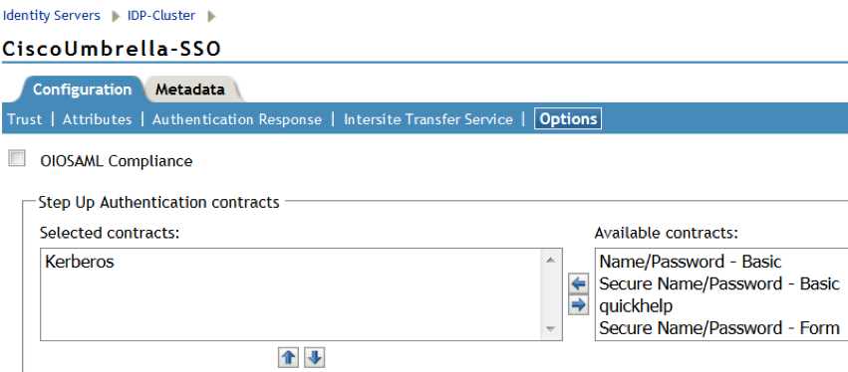Click breadcrumb arrow after IDP-Cluster
The image size is (848, 372).
[211, 16]
